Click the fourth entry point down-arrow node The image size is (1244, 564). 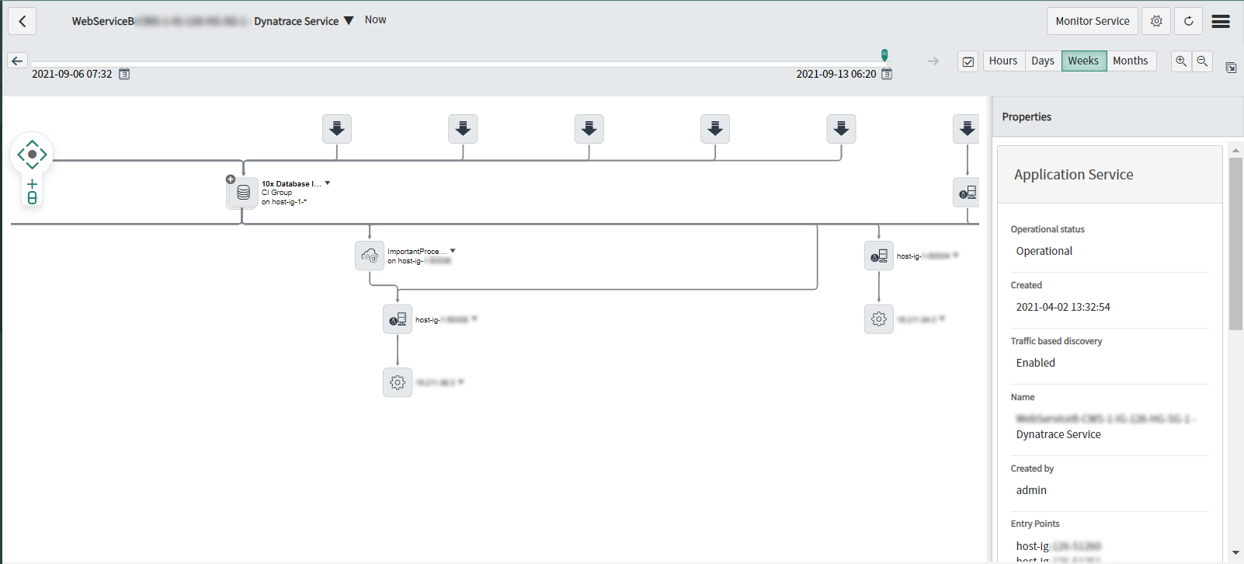click(x=715, y=129)
